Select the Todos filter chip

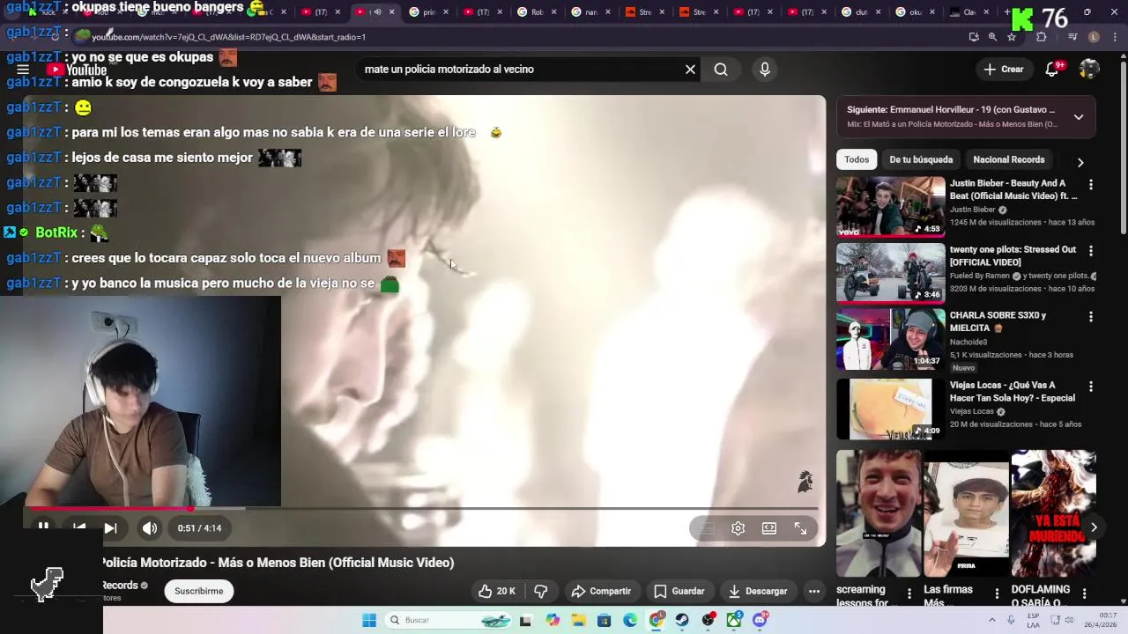point(857,159)
